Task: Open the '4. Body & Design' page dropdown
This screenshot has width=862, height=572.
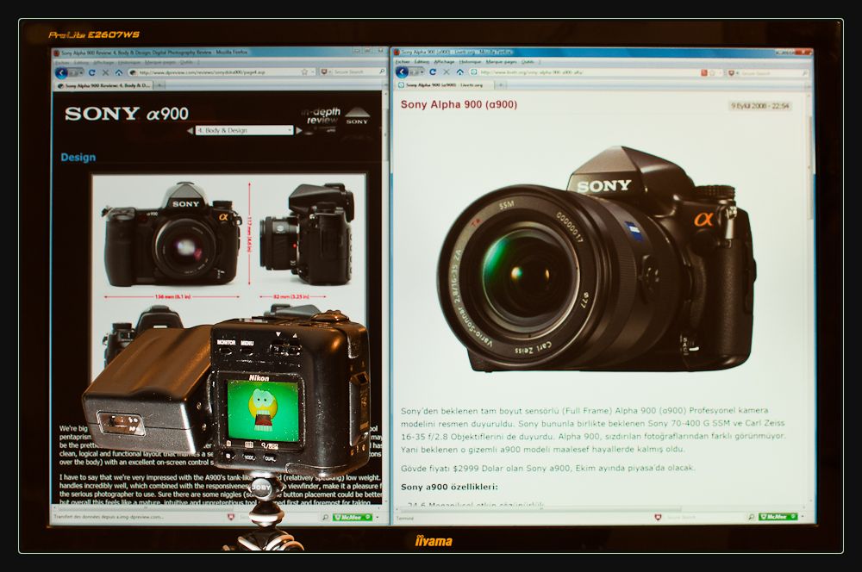Action: 245,131
